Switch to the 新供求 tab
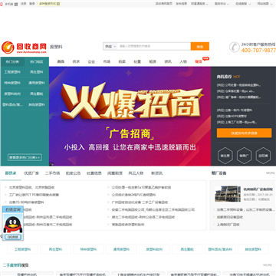This screenshot has width=276, height=276. [11, 173]
